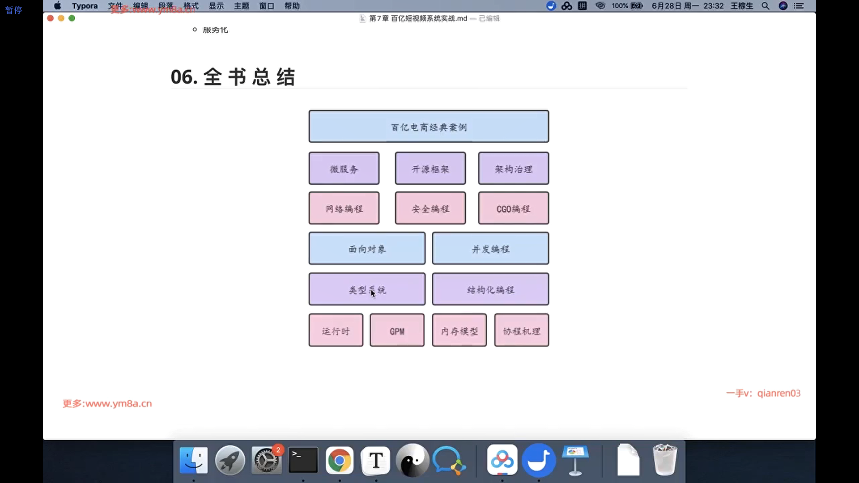Click Spotlight search magnifier icon

(x=765, y=6)
